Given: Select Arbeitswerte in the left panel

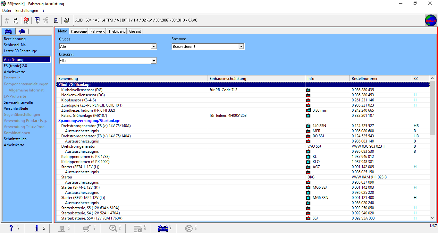Looking at the screenshot, I should click(14, 72).
